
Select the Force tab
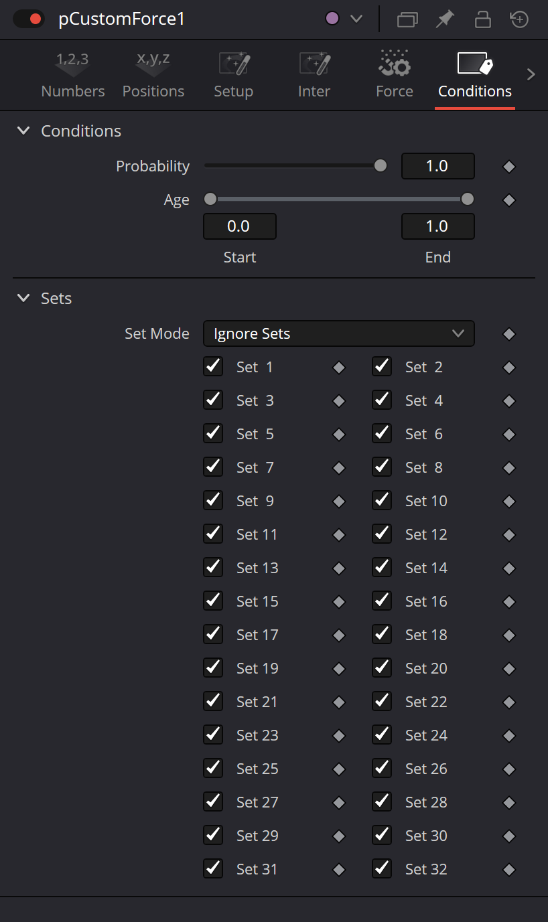[x=395, y=76]
